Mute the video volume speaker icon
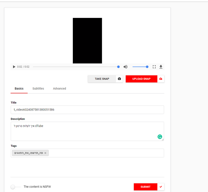This screenshot has height=192, width=208. pyautogui.click(x=125, y=67)
